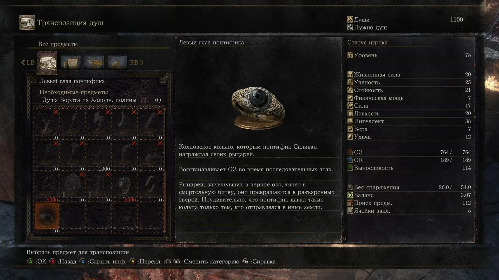The image size is (499, 280).
Task: Switch to the crossed weapons category tab
Action: 94,62
